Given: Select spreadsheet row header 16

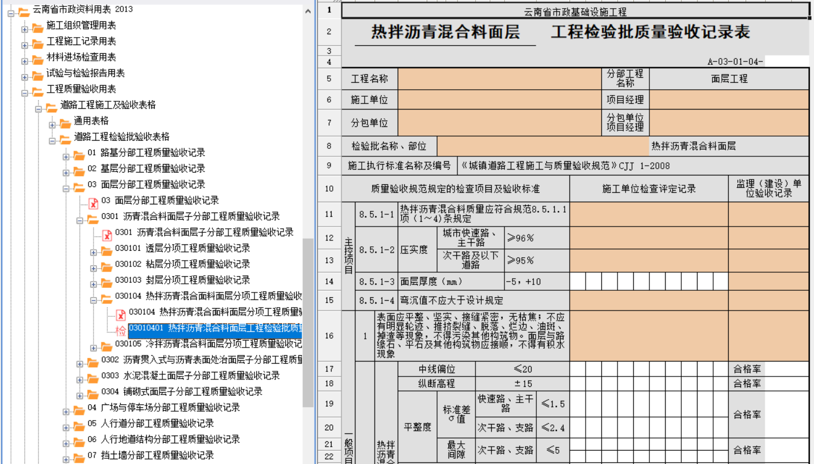Looking at the screenshot, I should [329, 336].
